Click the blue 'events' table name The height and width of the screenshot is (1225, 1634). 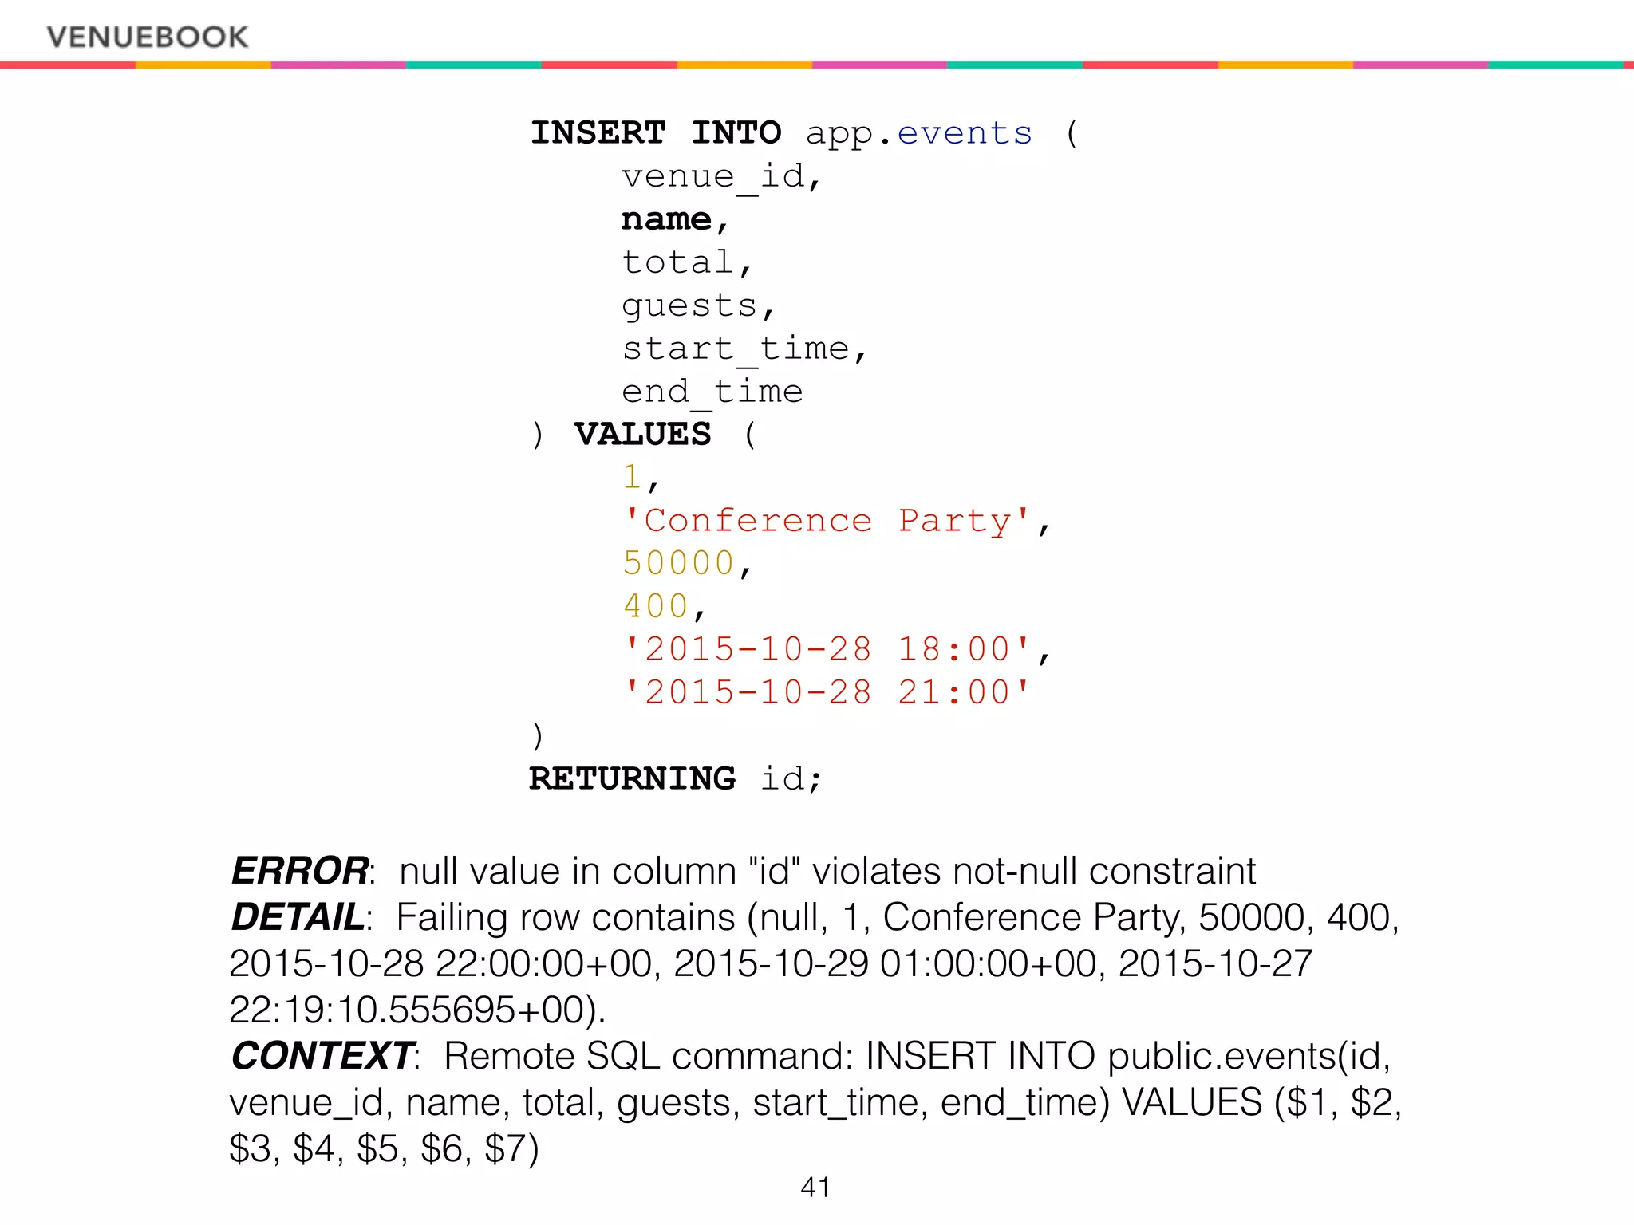point(964,132)
